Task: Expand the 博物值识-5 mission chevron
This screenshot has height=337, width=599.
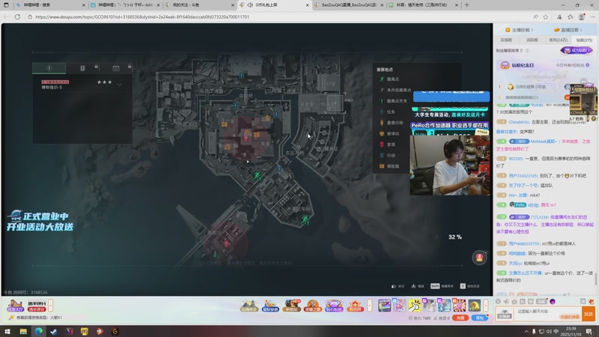Action: (x=120, y=85)
